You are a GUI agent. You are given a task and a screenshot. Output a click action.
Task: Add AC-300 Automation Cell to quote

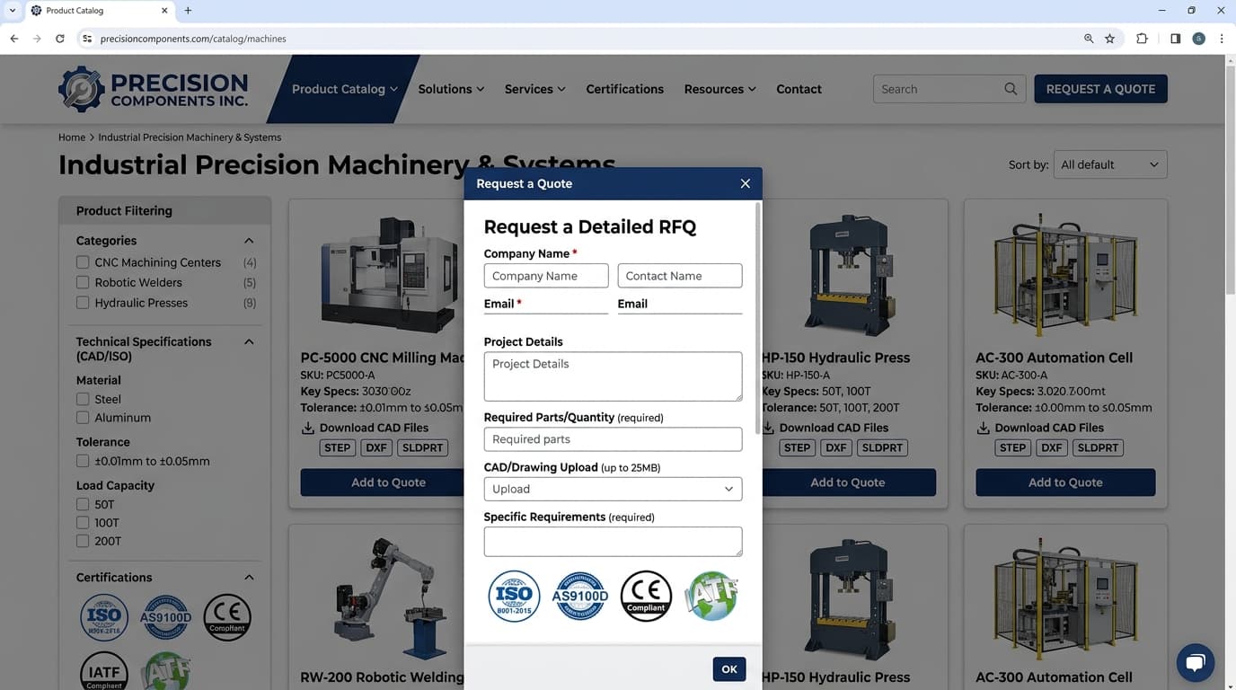[x=1065, y=482]
